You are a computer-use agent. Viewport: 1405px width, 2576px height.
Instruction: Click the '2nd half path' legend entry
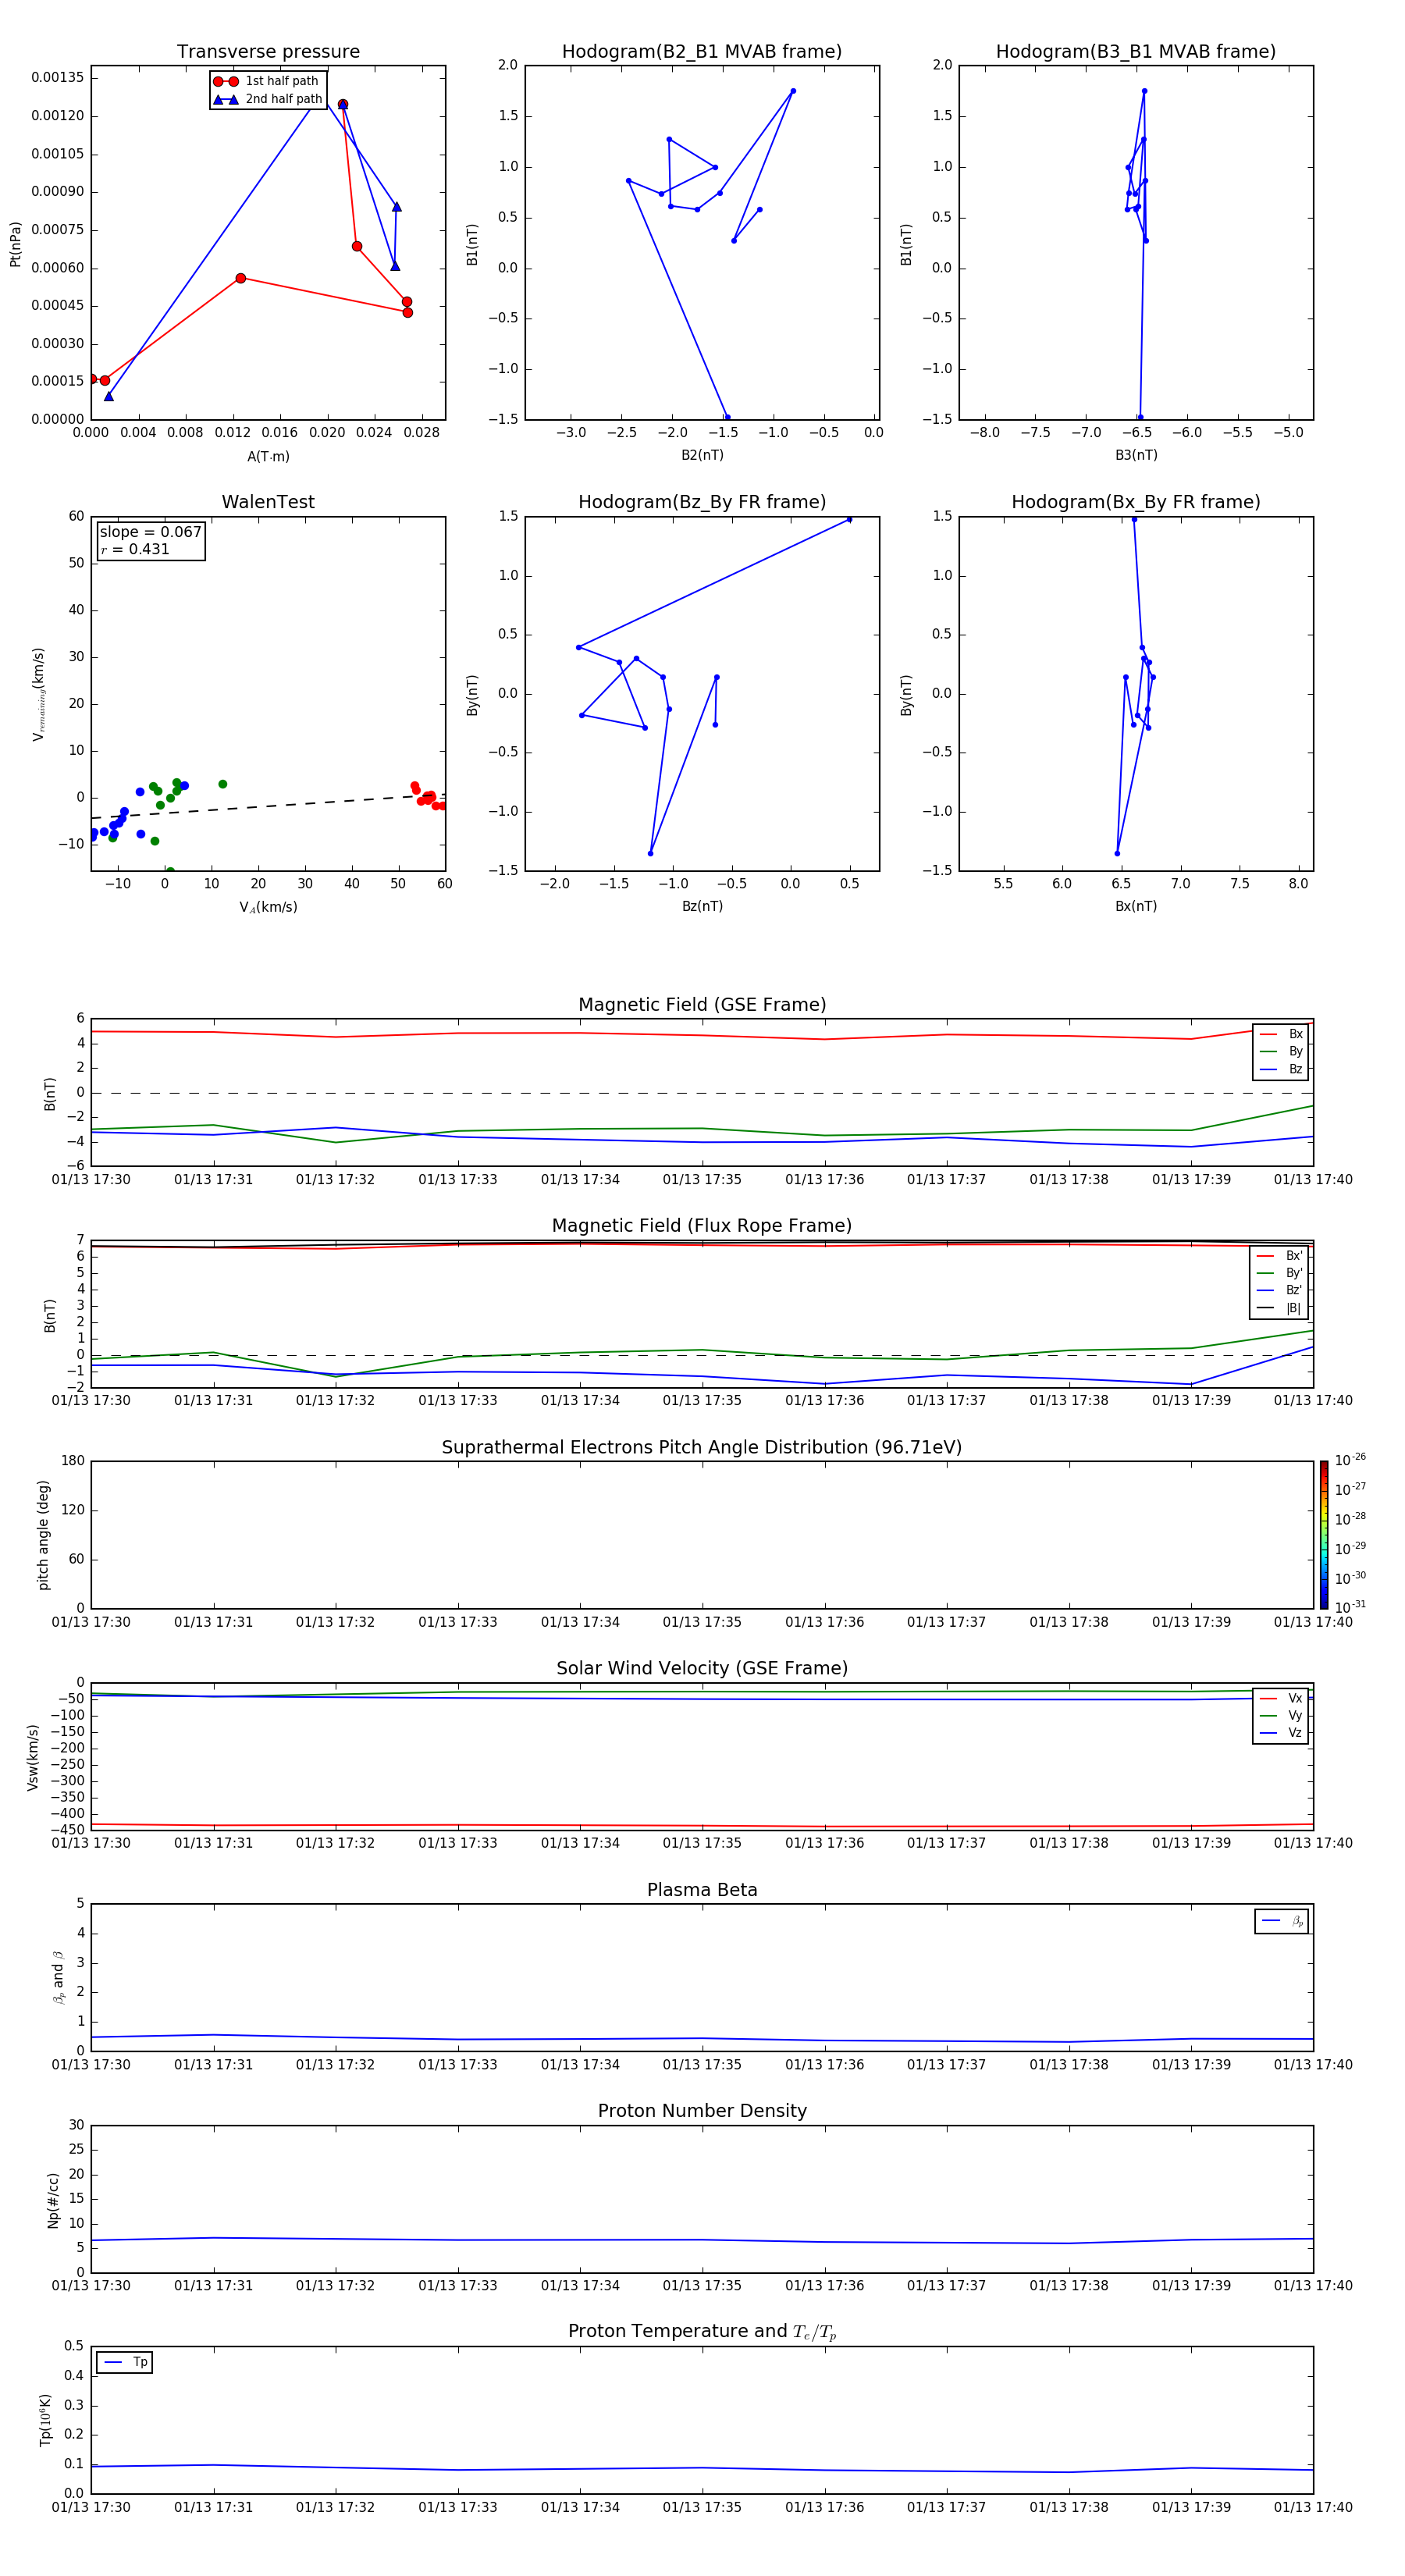[267, 99]
